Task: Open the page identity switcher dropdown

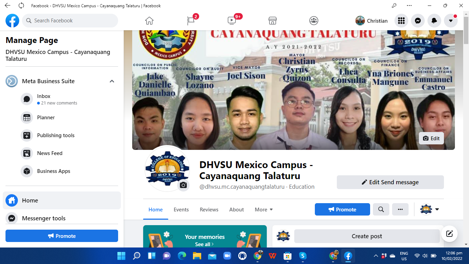Action: click(430, 209)
